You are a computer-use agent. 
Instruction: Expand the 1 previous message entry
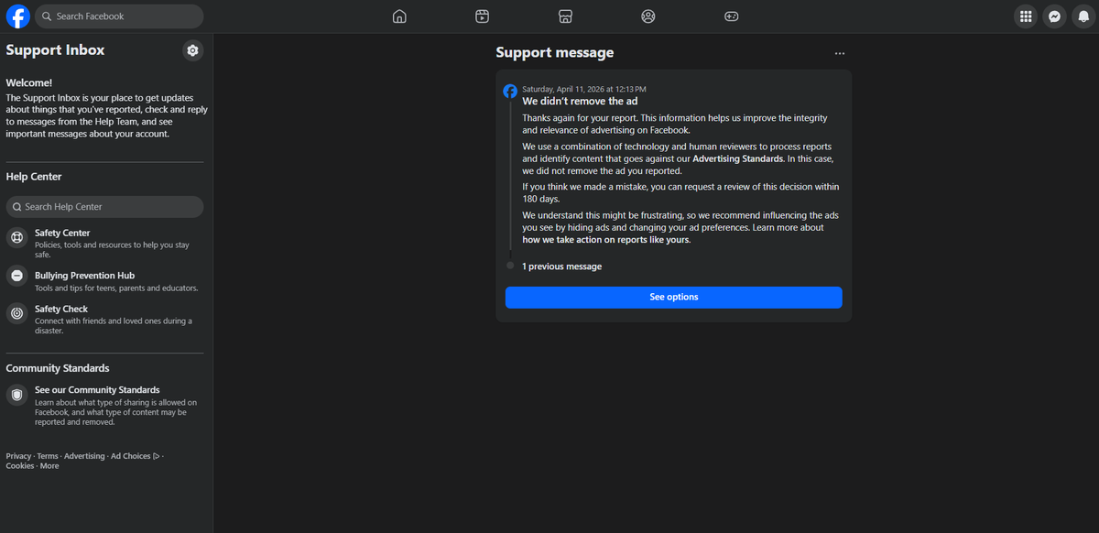(561, 266)
